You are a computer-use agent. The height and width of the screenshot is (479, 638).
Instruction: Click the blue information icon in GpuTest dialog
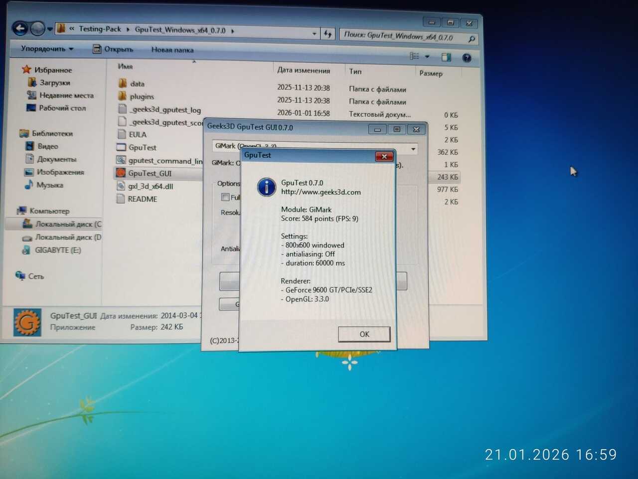(x=267, y=187)
